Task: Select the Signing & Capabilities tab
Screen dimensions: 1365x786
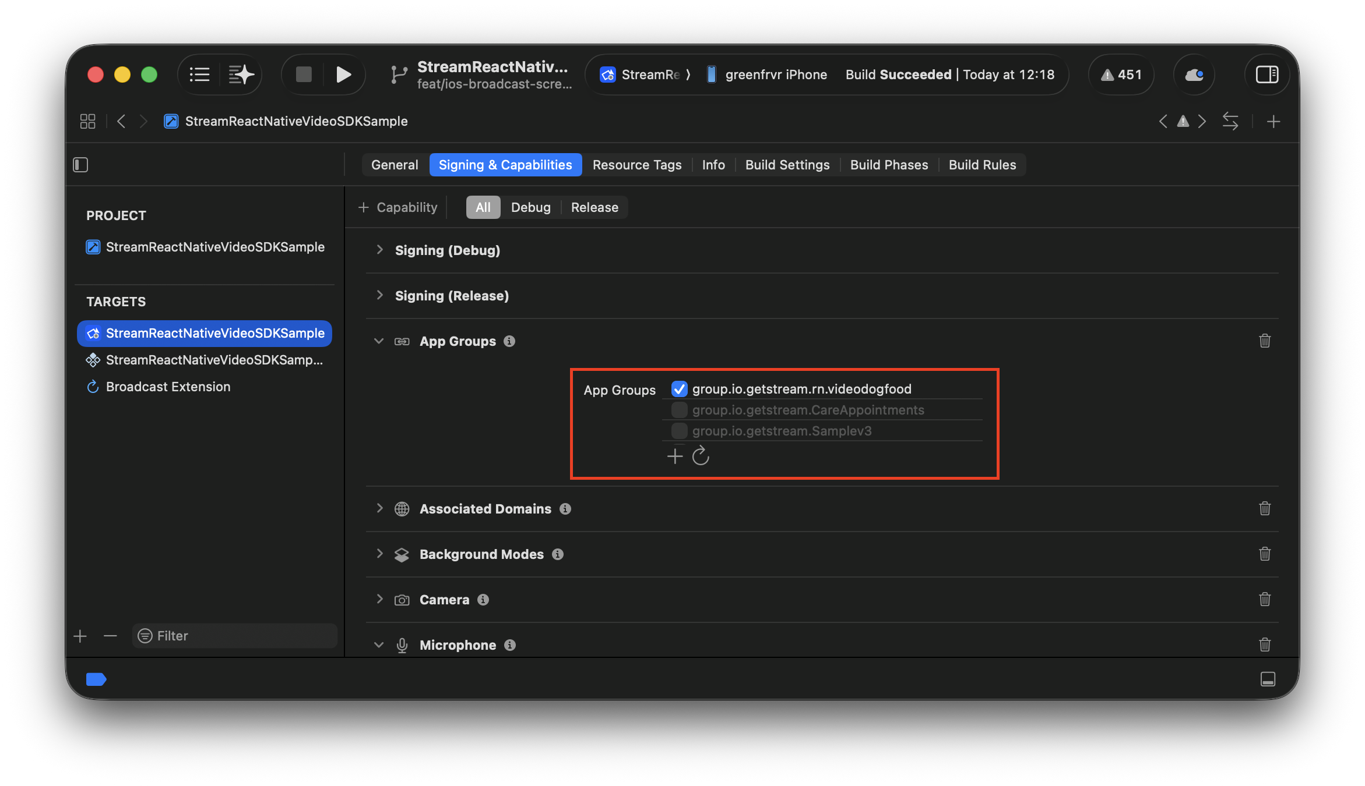Action: click(x=505, y=165)
